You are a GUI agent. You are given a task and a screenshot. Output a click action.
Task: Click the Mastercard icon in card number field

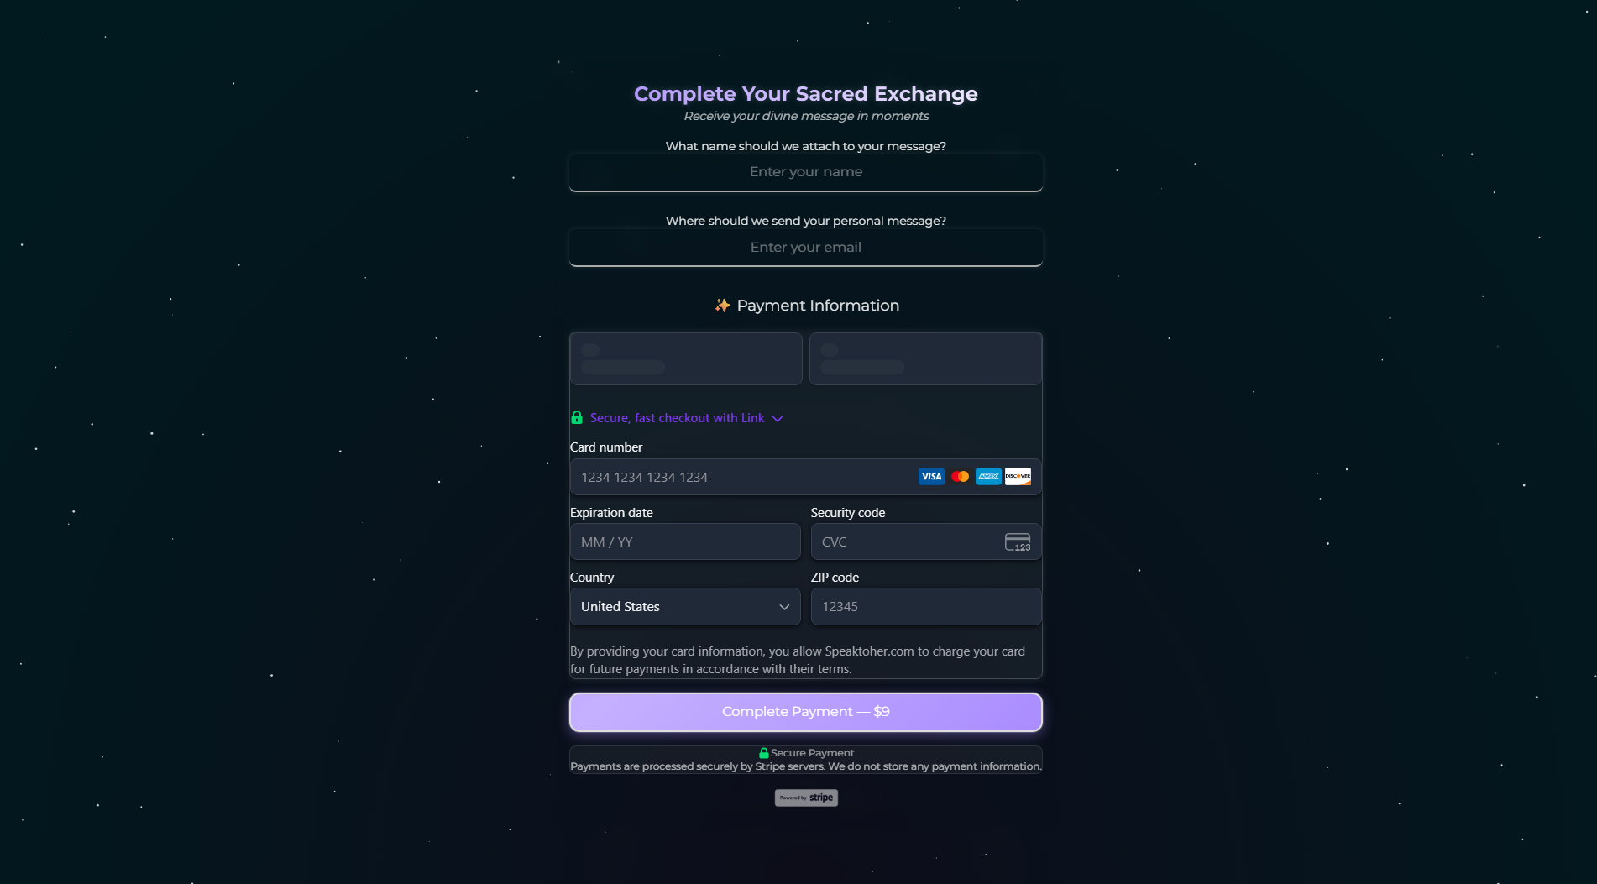coord(960,476)
